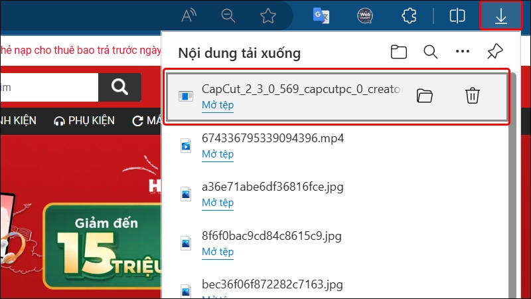Click the website search input field
Viewport: 531px width, 299px height.
coord(49,87)
